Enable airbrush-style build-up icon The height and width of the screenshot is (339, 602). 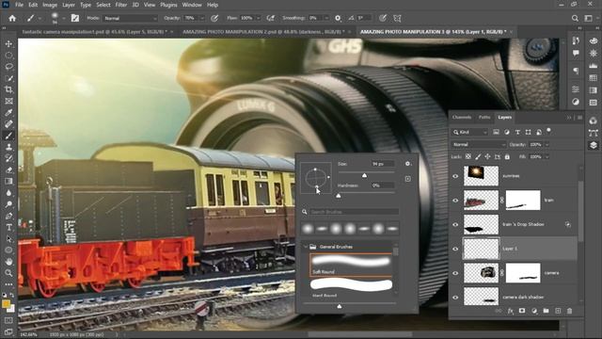271,18
